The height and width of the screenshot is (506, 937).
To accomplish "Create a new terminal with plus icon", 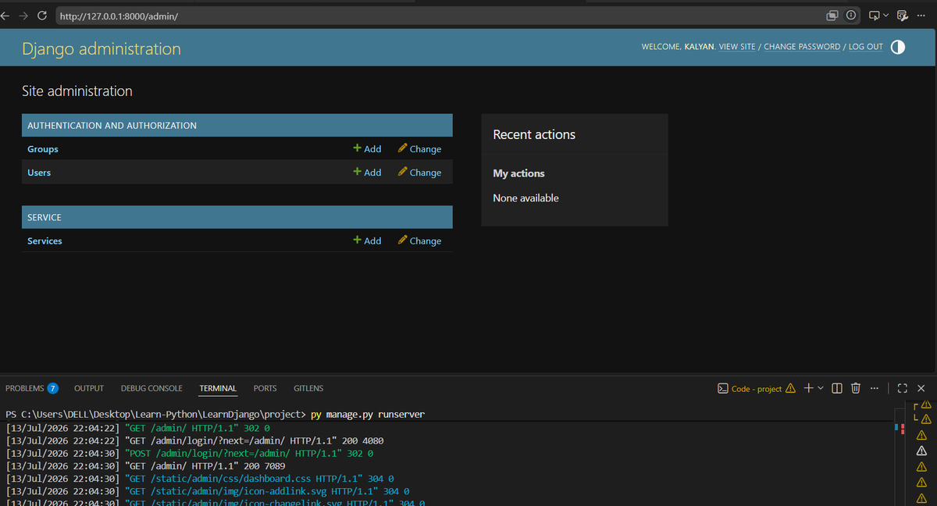I will pos(809,388).
